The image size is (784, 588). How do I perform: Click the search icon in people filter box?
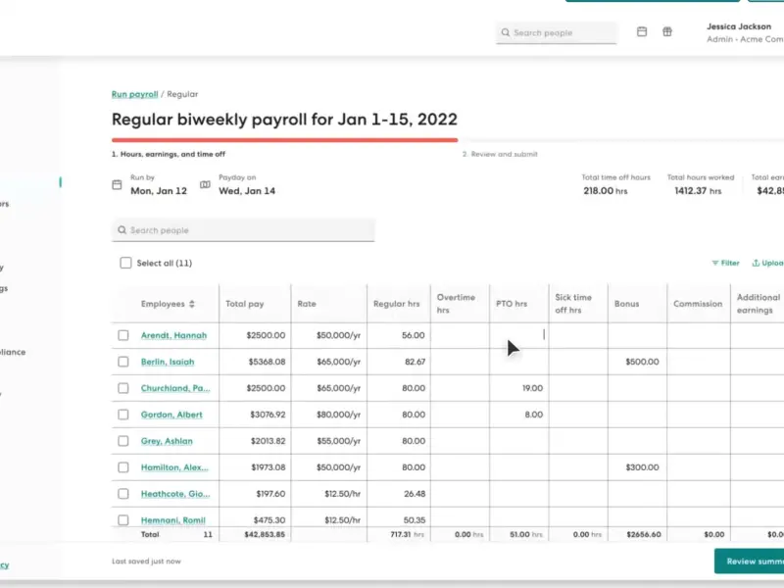coord(122,230)
